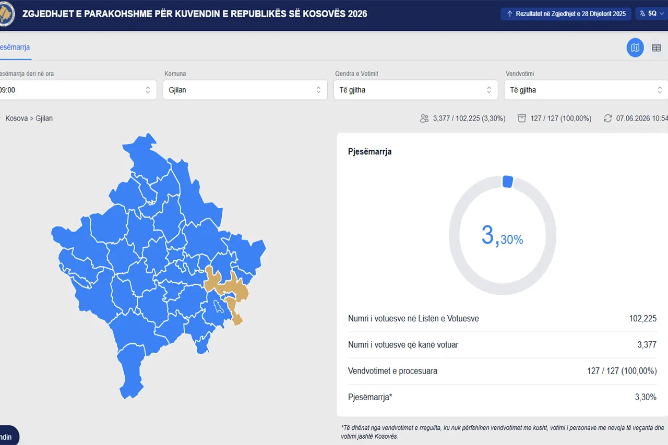Open the SQ language selector

pyautogui.click(x=651, y=14)
